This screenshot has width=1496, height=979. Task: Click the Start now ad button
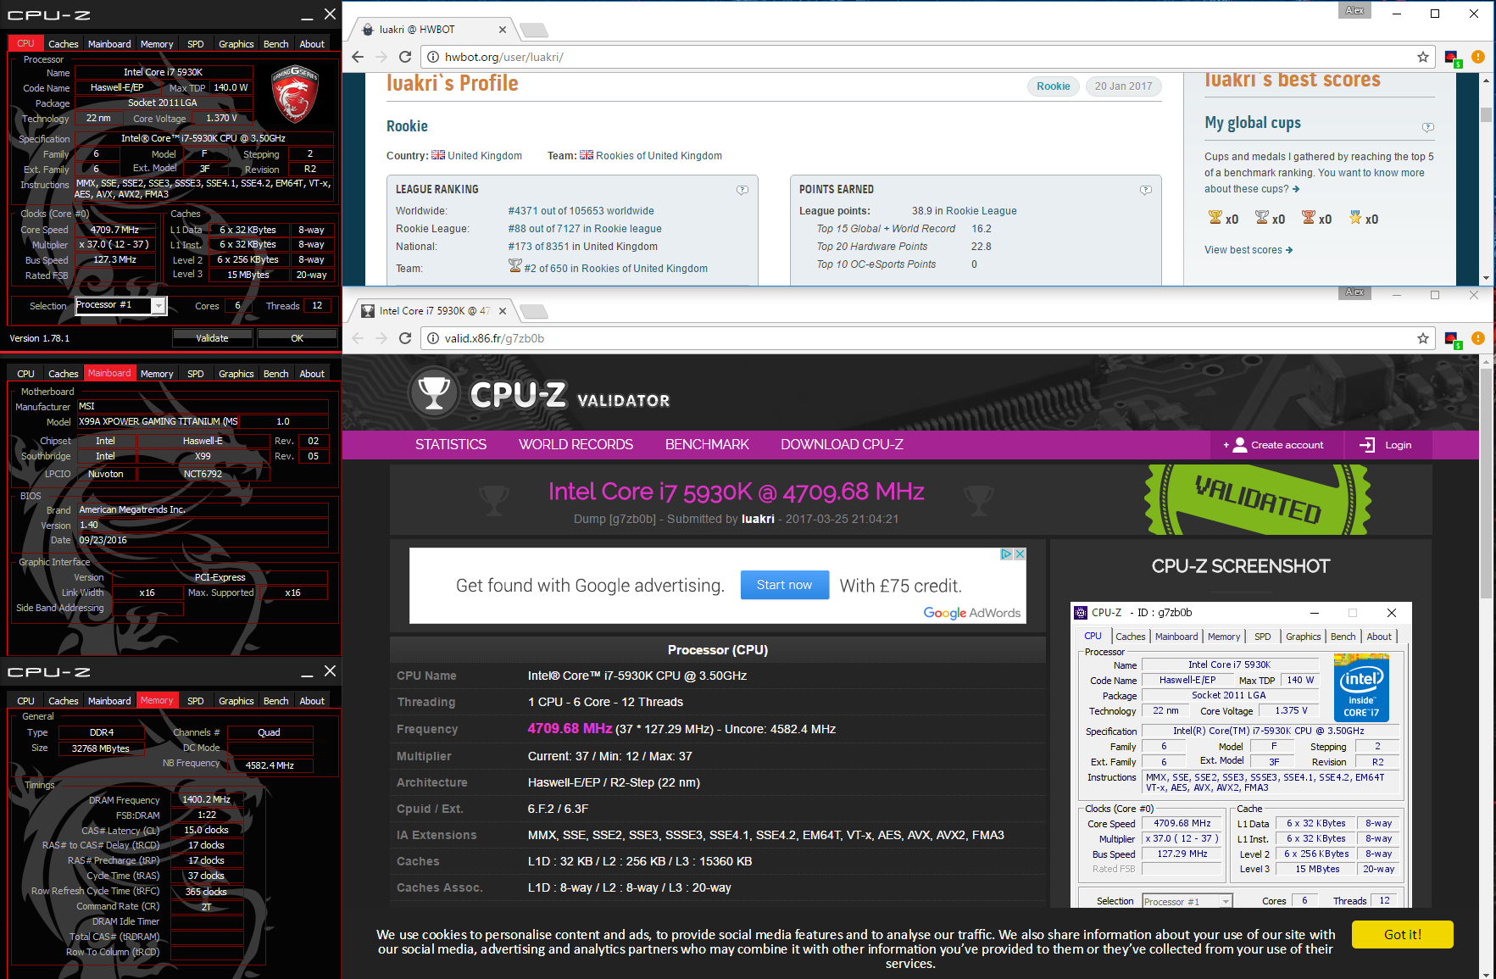784,585
